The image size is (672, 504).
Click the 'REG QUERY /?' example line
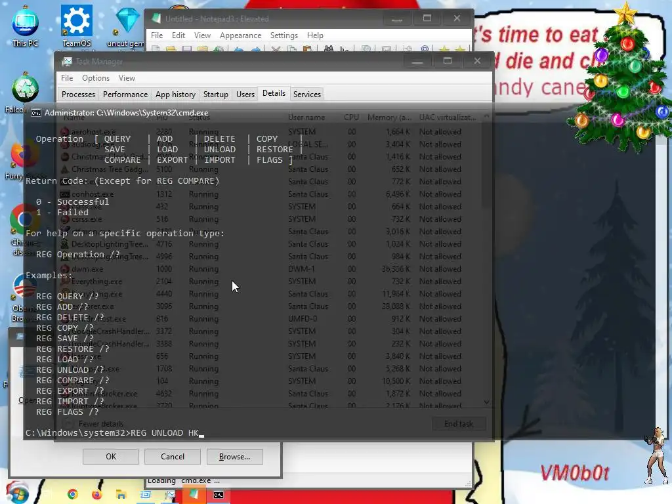(x=68, y=296)
